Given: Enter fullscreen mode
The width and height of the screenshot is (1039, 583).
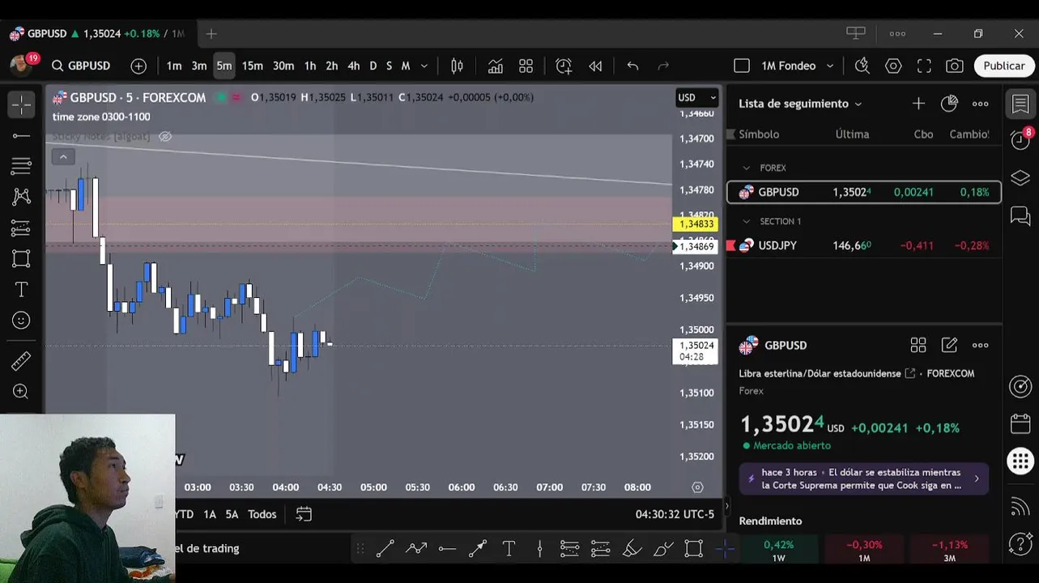Looking at the screenshot, I should (924, 66).
